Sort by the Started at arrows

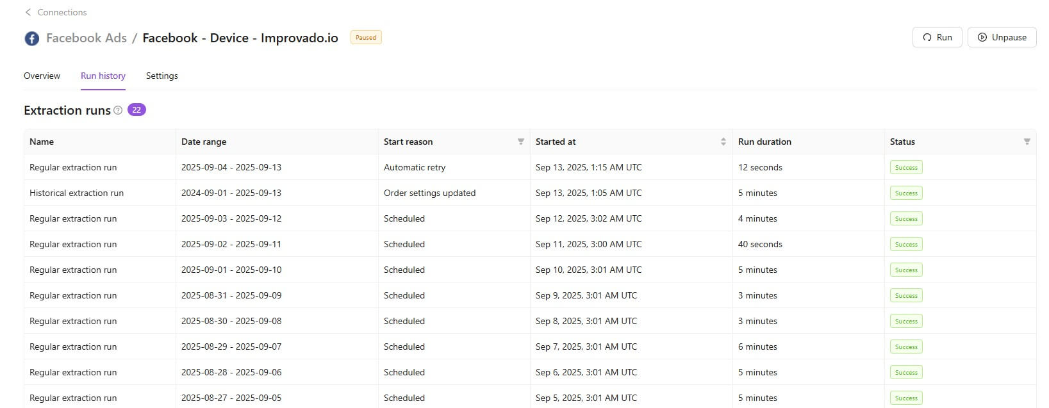coord(723,142)
